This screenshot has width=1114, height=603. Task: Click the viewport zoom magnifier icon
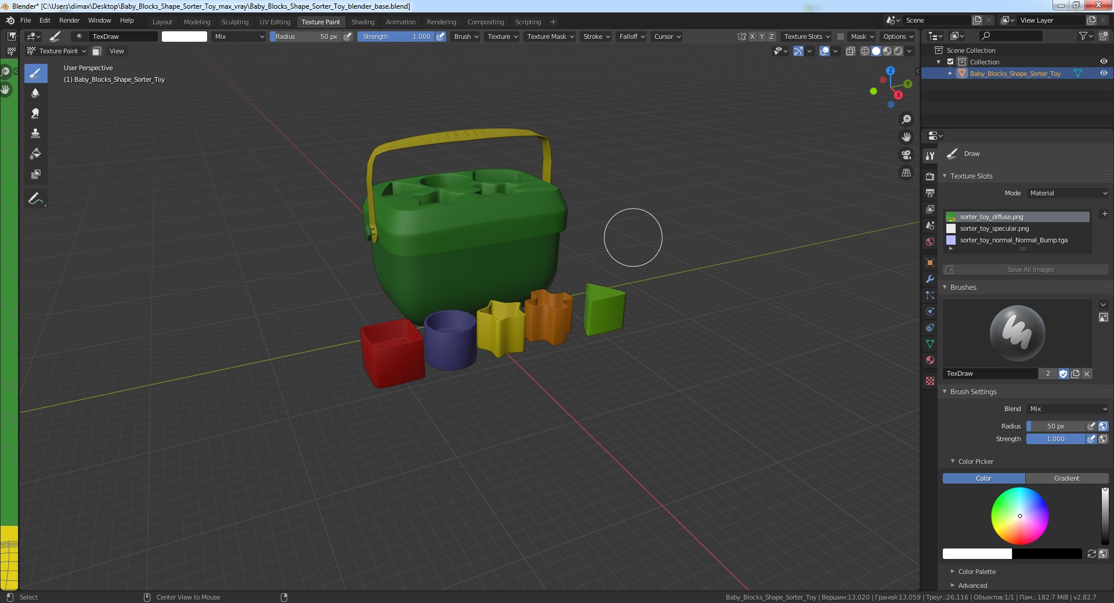point(906,119)
